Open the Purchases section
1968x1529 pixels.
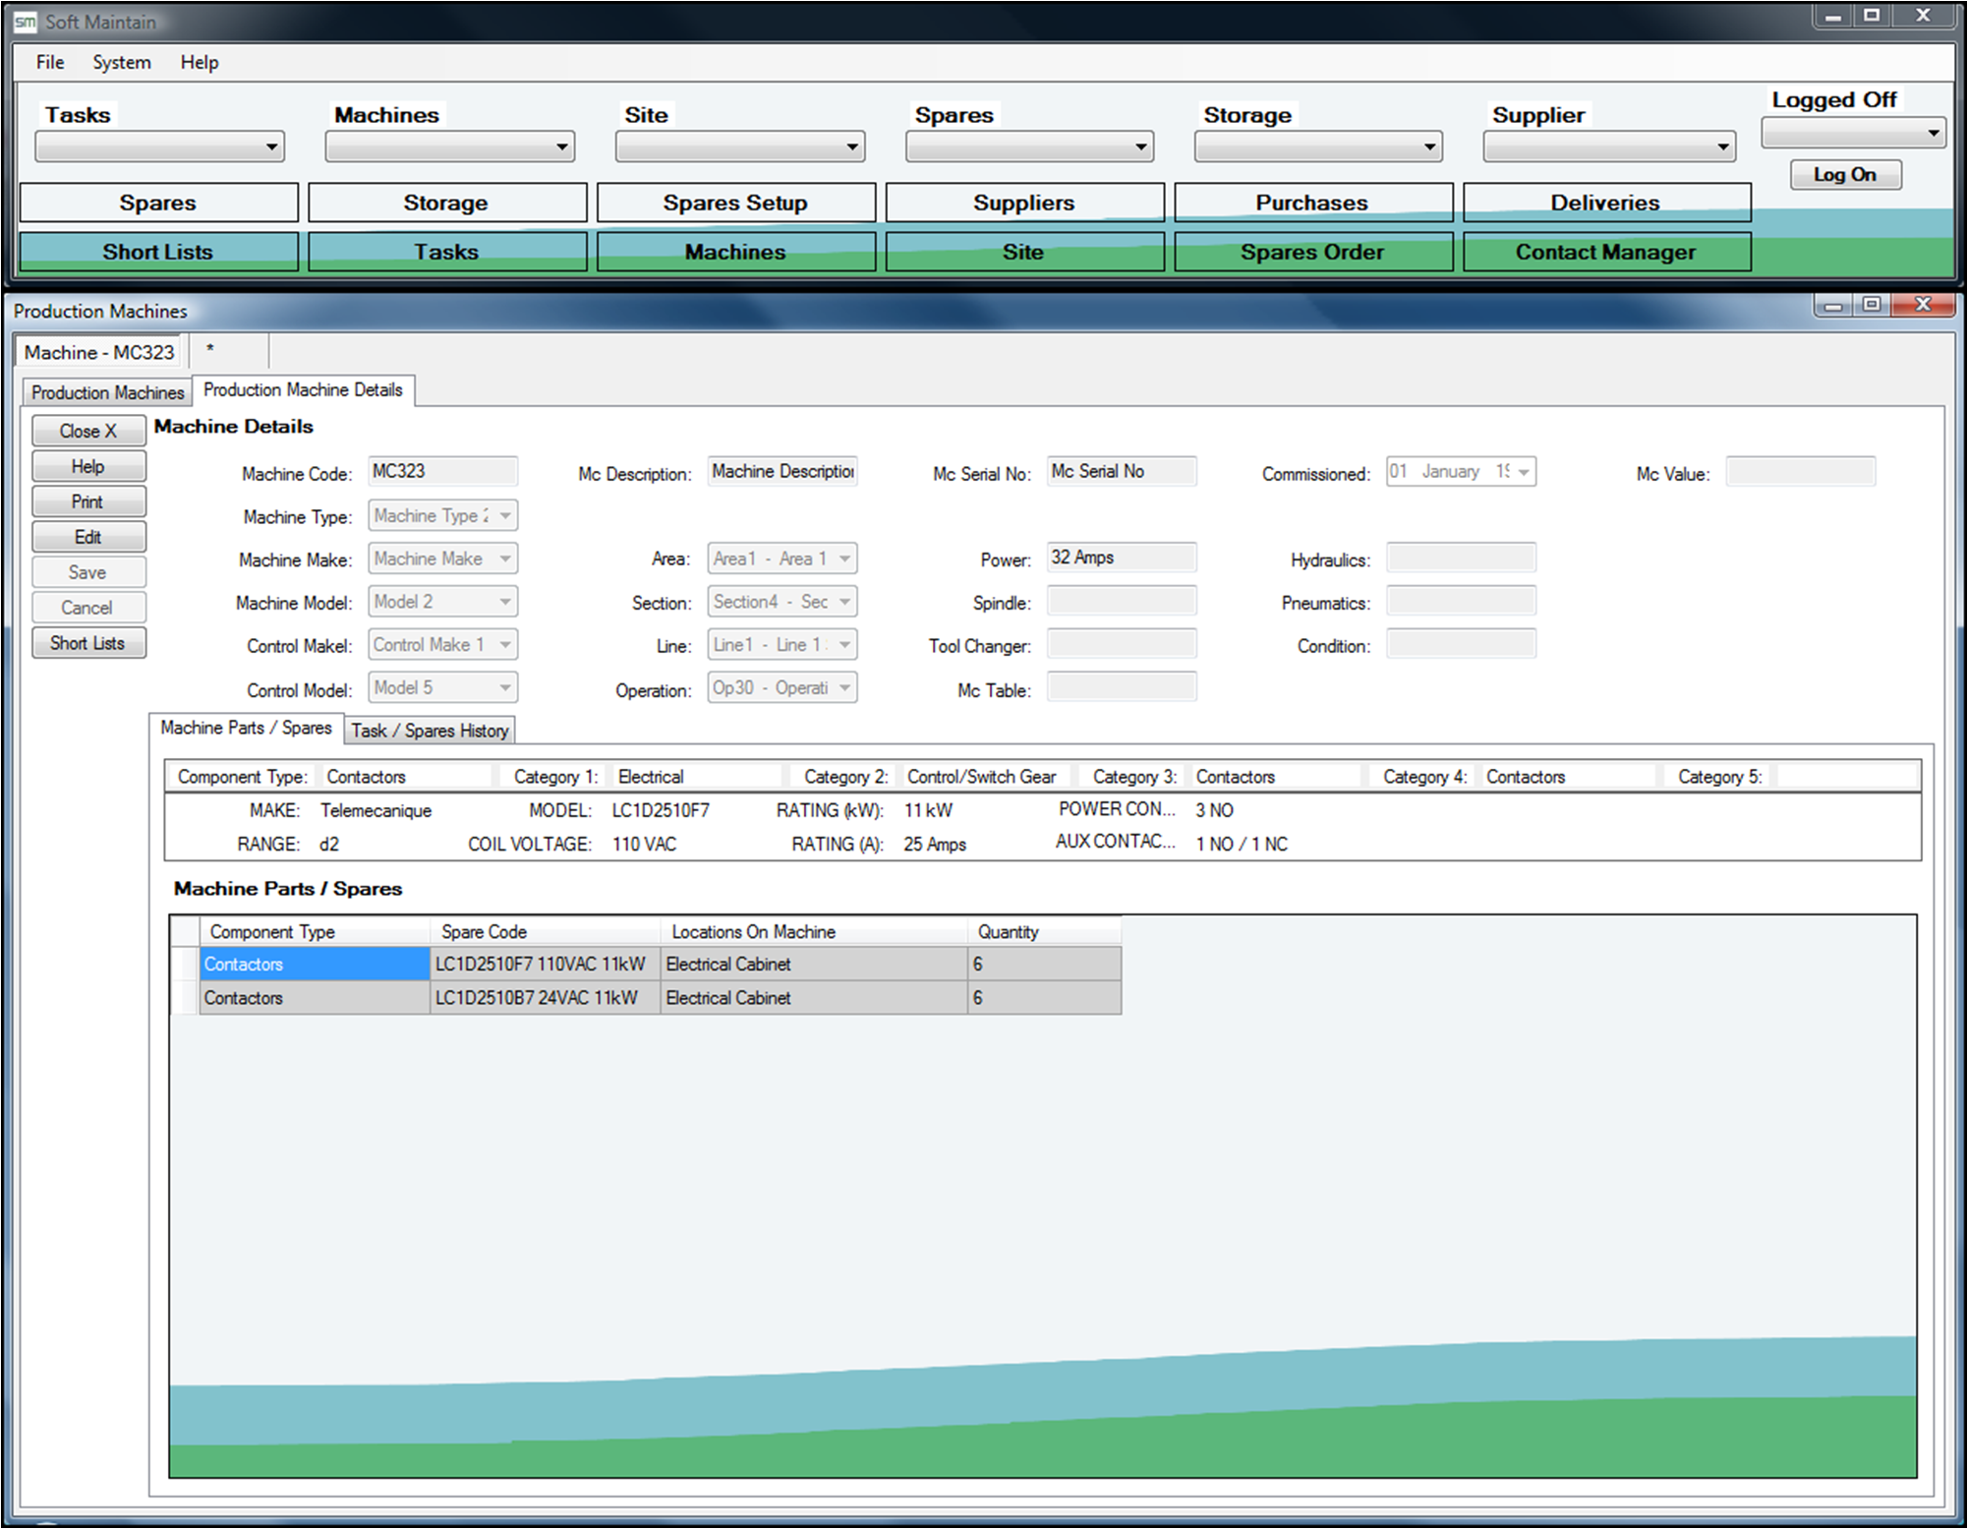click(1312, 203)
